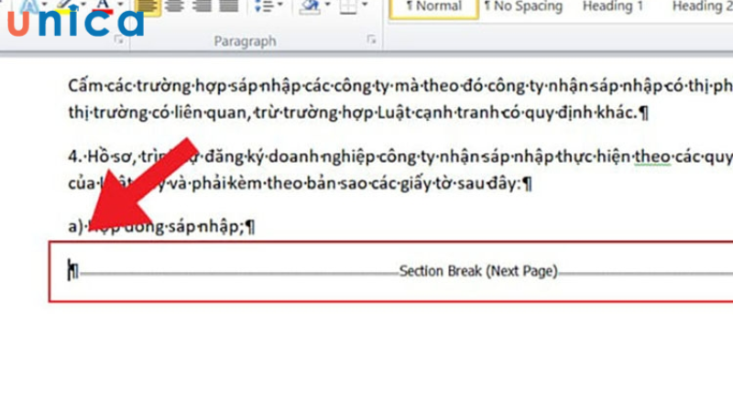Click the line starting "4. Hồ sơ"

click(400, 157)
